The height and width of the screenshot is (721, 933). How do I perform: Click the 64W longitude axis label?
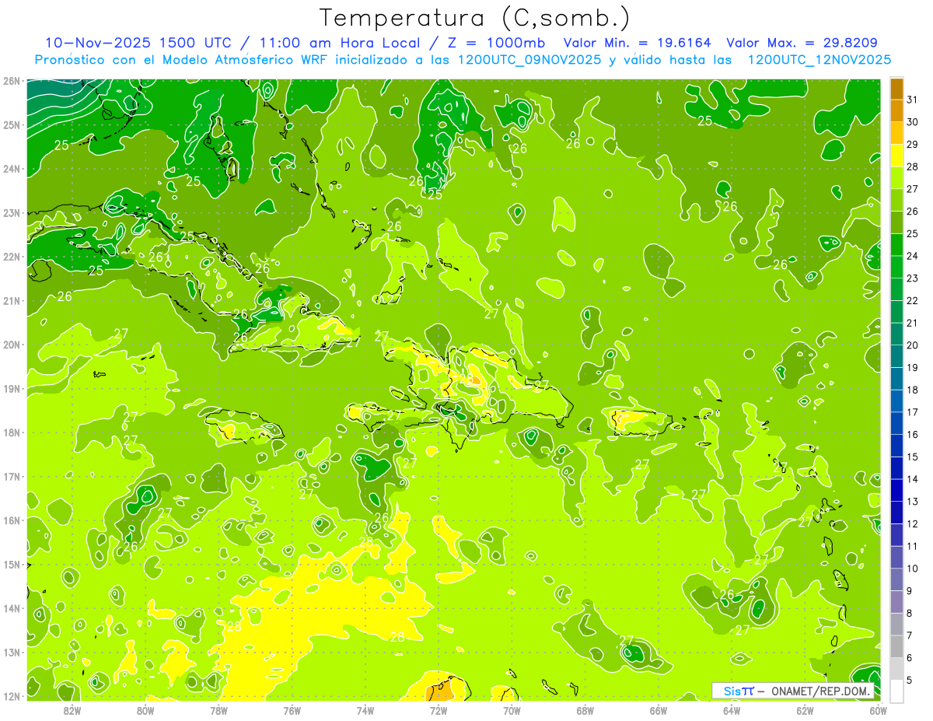[732, 710]
